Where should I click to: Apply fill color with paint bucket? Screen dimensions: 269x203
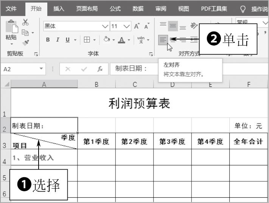click(x=107, y=39)
